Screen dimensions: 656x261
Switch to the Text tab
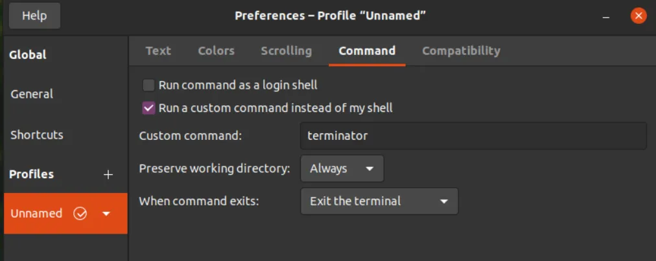pyautogui.click(x=158, y=51)
